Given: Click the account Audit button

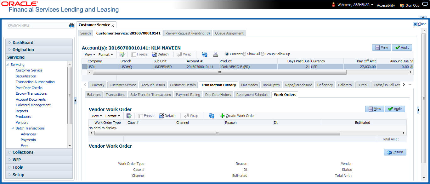Looking at the screenshot, I should [x=402, y=47].
